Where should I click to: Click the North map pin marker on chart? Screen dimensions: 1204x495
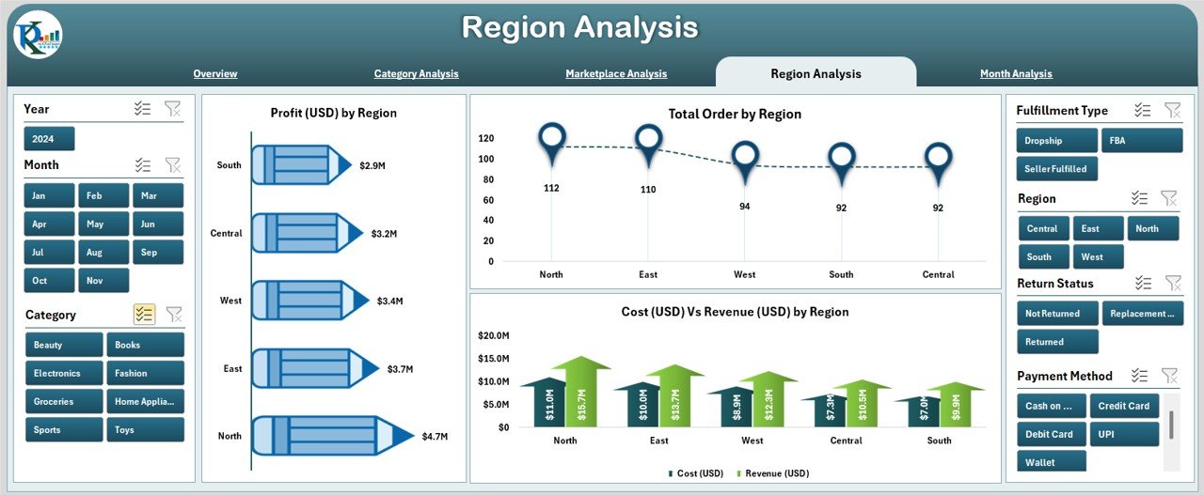click(x=552, y=141)
